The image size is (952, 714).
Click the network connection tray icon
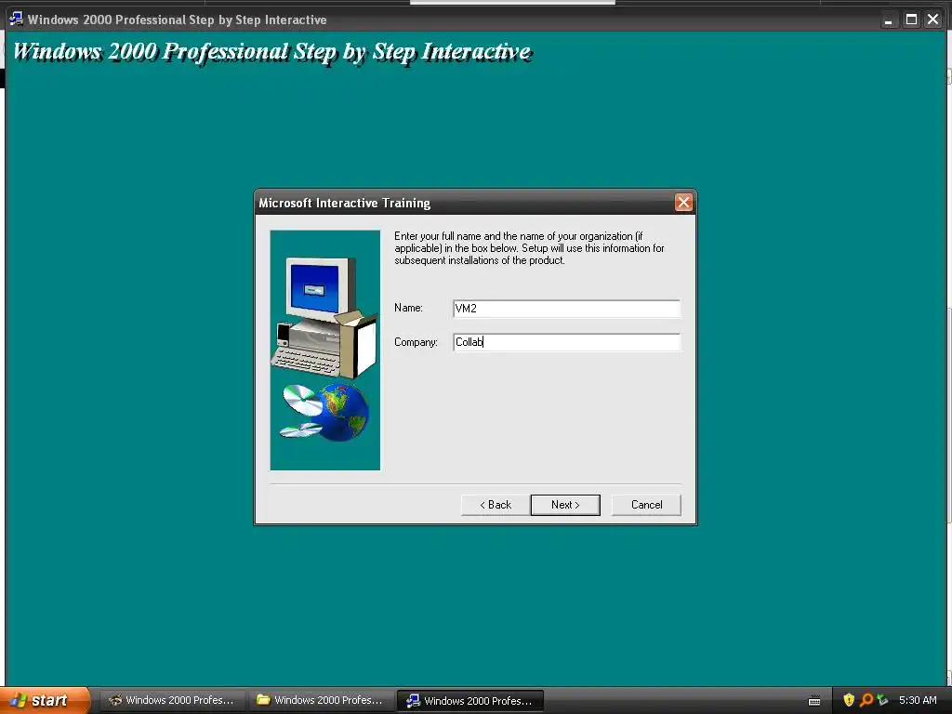click(x=883, y=700)
